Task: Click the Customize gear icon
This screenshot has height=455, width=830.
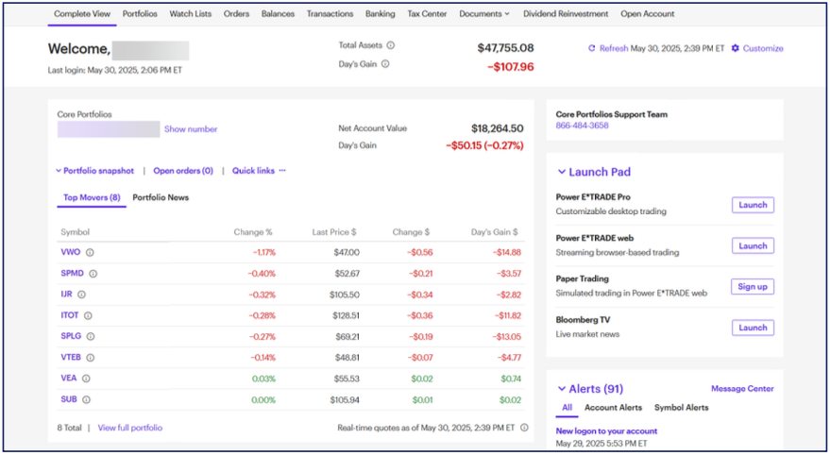Action: pyautogui.click(x=736, y=48)
